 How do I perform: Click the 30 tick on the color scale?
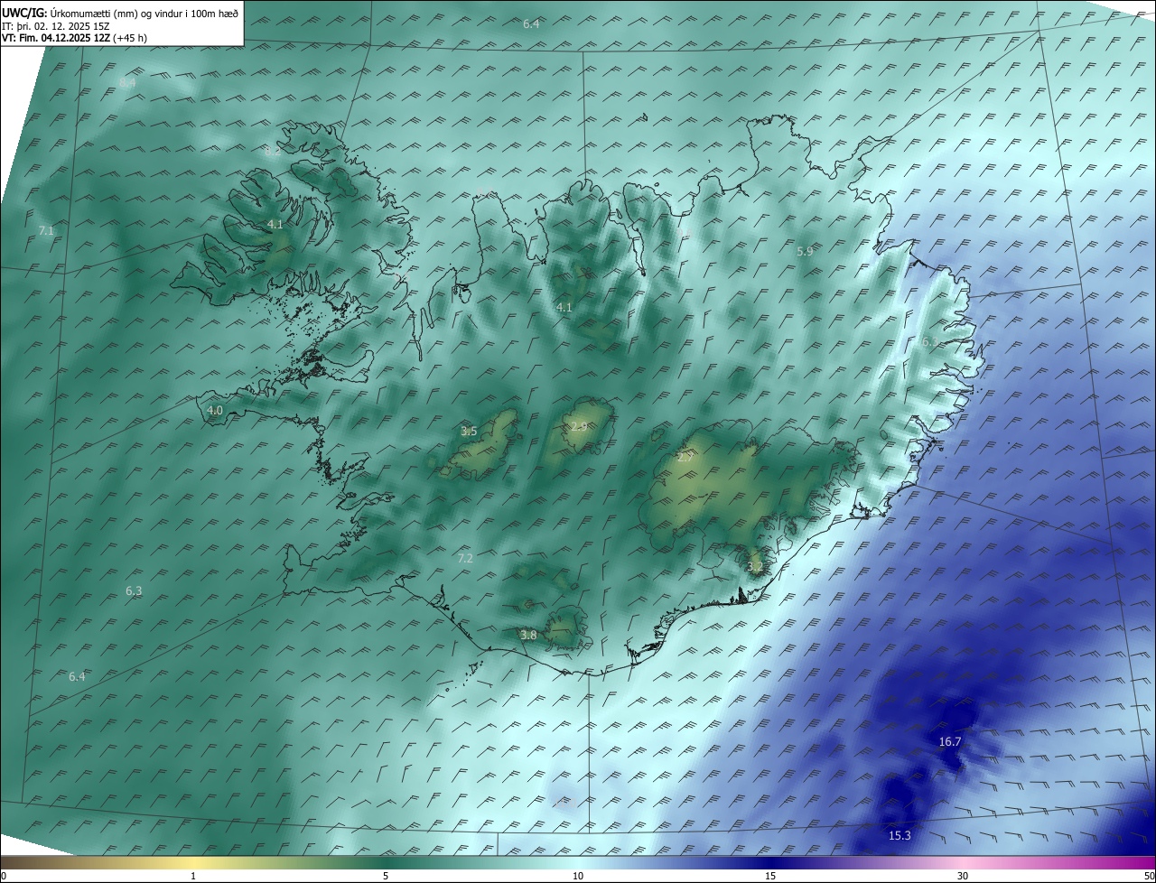(963, 876)
